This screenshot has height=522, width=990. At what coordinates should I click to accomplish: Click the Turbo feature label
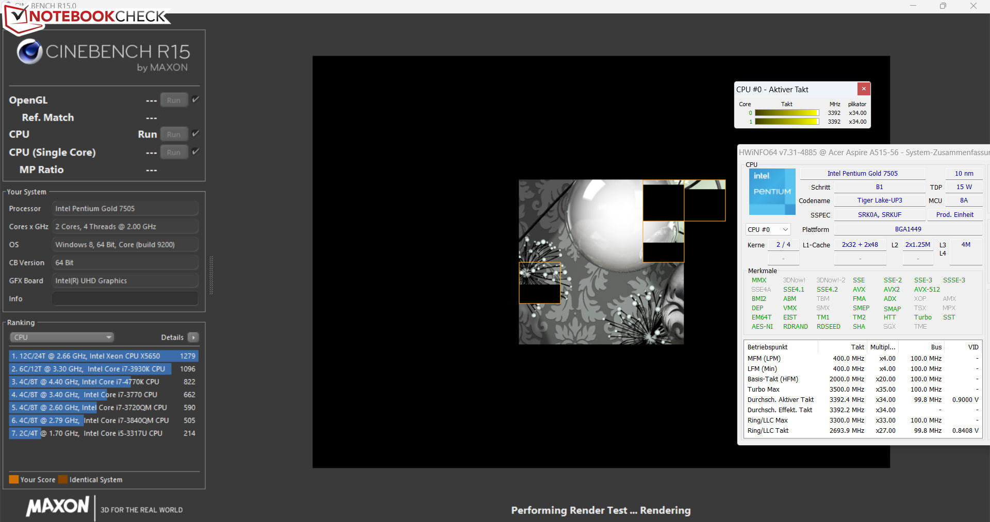pyautogui.click(x=923, y=317)
